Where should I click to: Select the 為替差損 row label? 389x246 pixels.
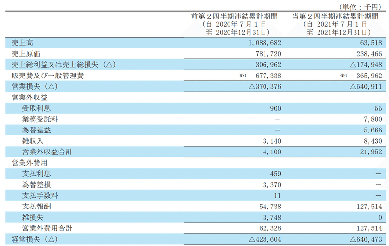coord(36,185)
